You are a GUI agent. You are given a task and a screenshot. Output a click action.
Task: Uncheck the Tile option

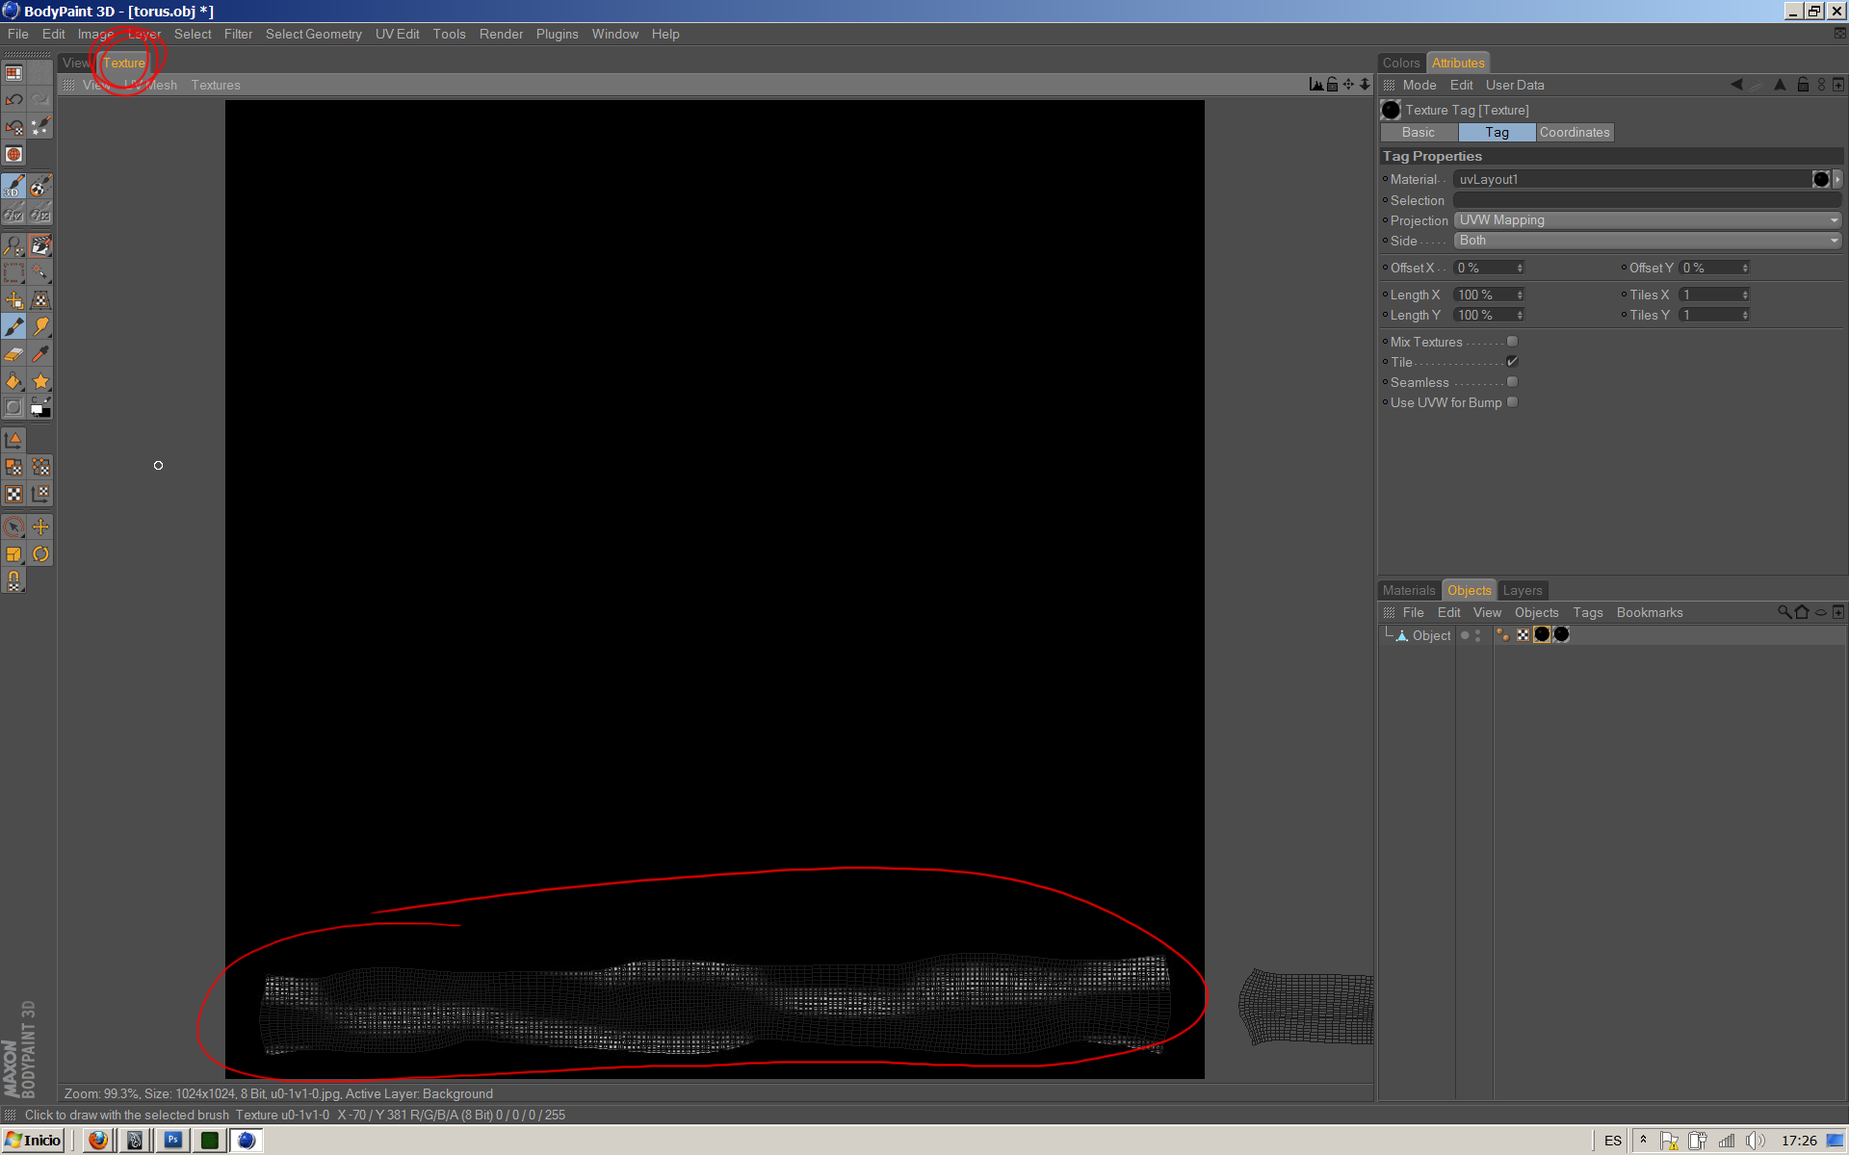[1512, 362]
